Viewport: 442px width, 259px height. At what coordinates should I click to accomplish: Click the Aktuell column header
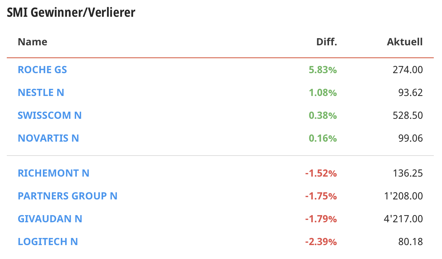[x=404, y=42]
